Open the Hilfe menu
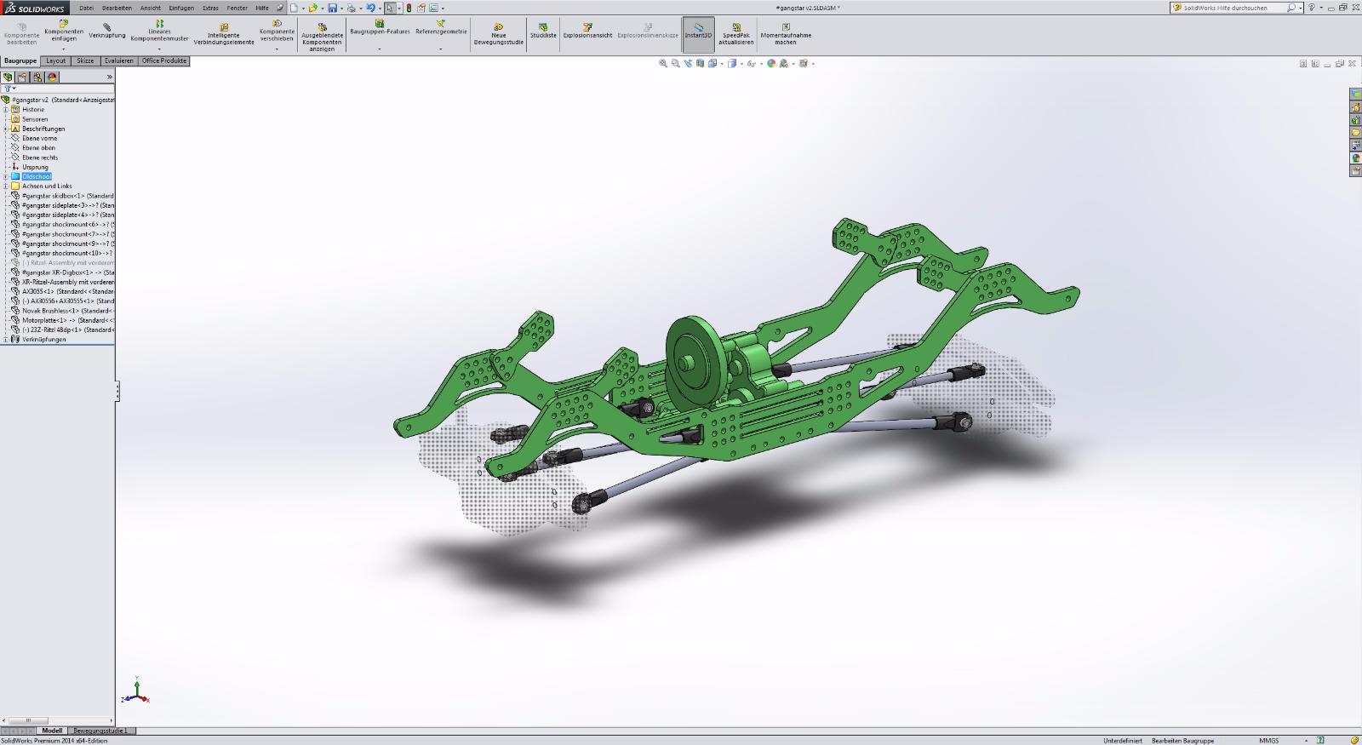 click(x=262, y=8)
